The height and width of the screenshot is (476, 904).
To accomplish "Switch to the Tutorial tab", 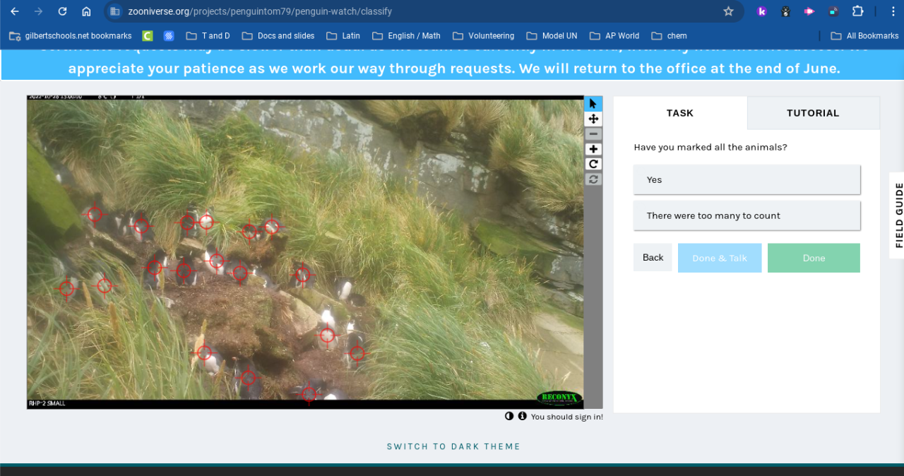I will click(813, 113).
